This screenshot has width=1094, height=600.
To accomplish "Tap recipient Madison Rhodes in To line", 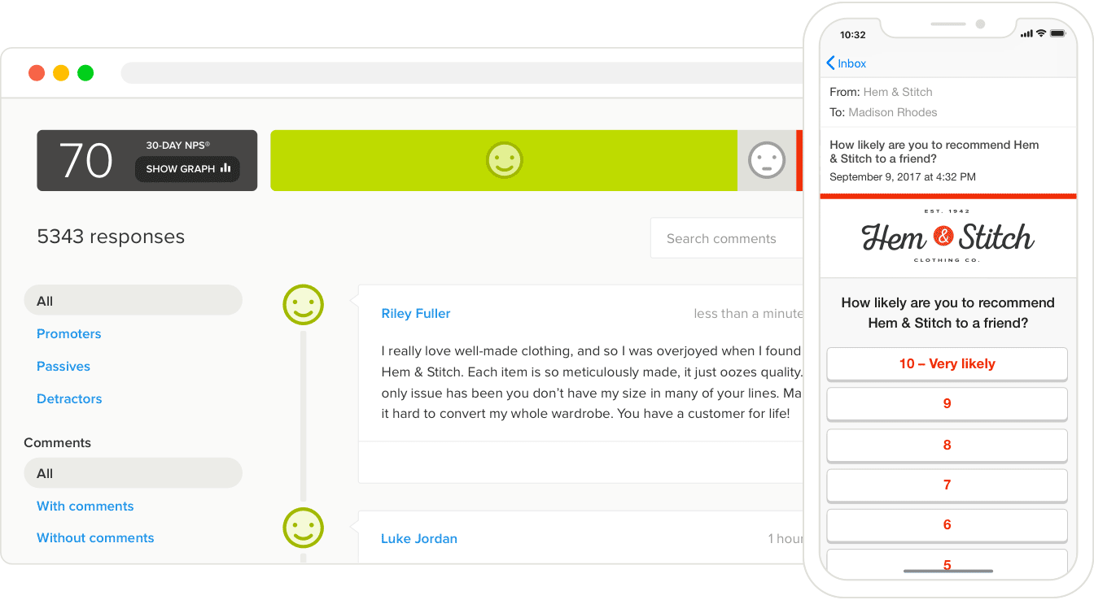I will coord(893,112).
